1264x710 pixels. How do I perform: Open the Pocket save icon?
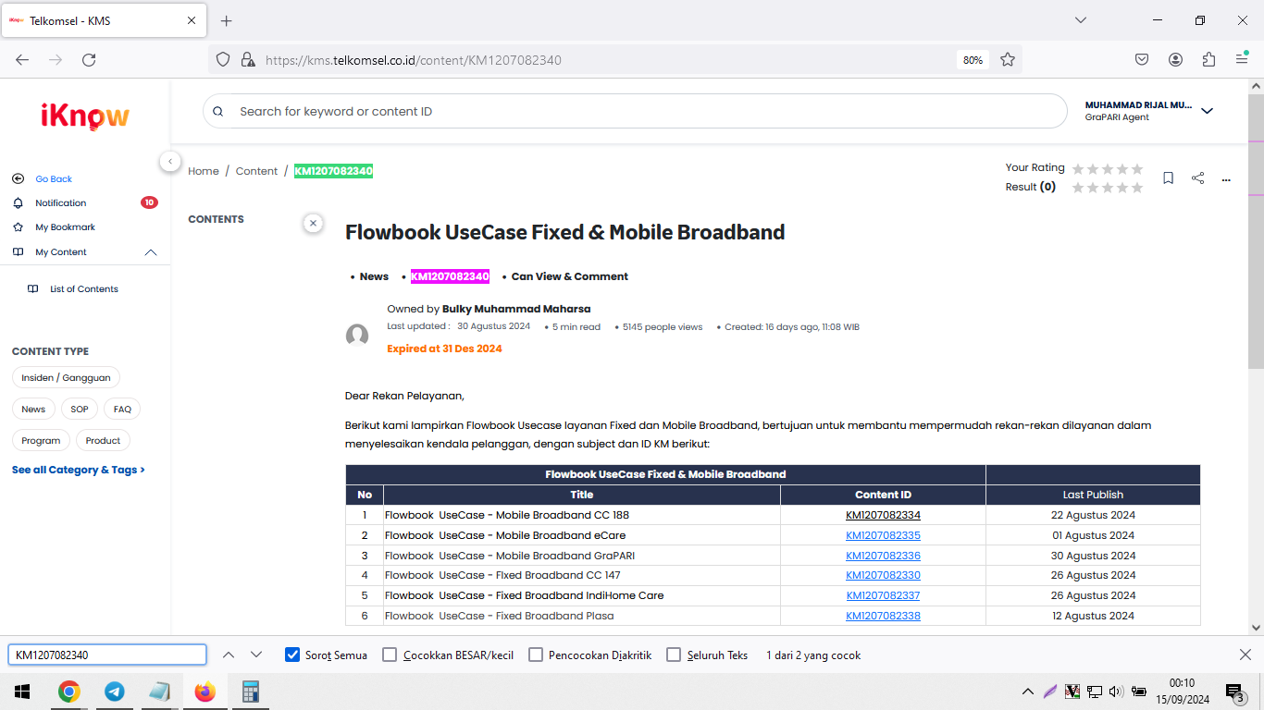(1142, 59)
